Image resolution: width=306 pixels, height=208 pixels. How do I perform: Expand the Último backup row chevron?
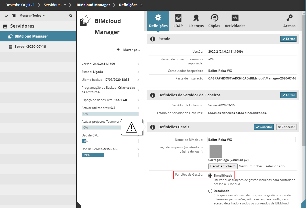tap(138, 80)
